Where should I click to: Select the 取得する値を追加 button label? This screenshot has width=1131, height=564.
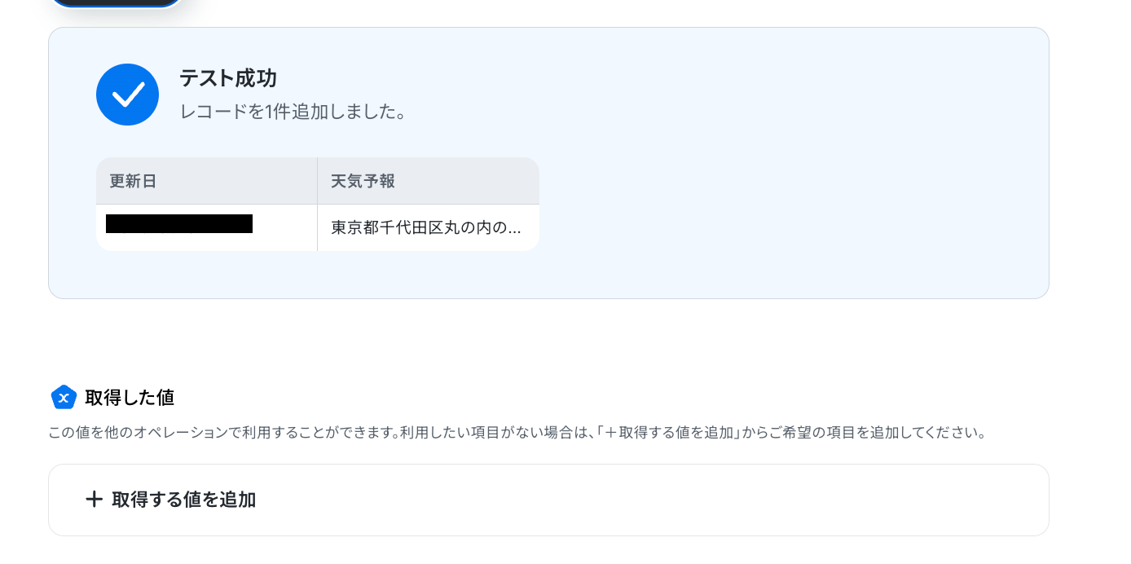coord(183,500)
